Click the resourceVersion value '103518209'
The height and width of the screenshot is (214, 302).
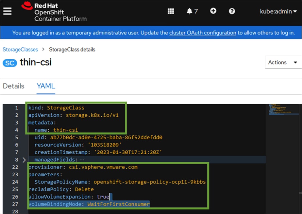[x=104, y=145]
